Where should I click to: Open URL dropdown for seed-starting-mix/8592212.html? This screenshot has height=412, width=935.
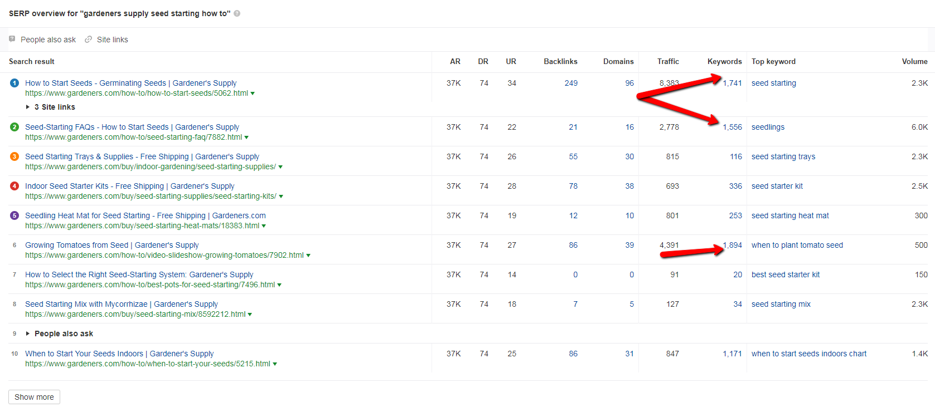coord(250,315)
